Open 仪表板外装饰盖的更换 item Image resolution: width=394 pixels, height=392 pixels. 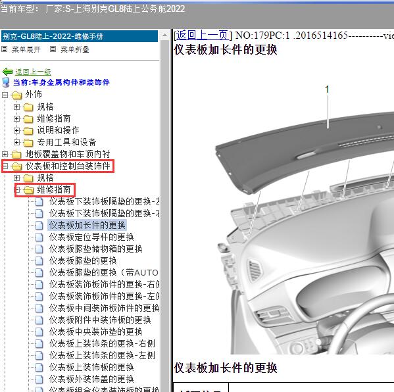pyautogui.click(x=91, y=379)
